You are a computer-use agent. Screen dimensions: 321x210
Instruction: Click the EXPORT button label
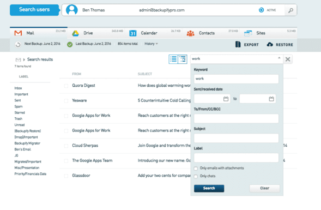(251, 45)
